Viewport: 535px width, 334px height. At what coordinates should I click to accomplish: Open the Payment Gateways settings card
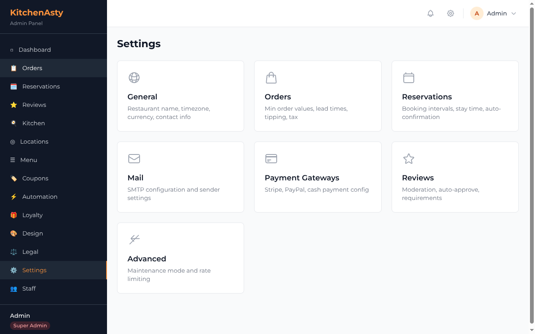click(x=318, y=177)
